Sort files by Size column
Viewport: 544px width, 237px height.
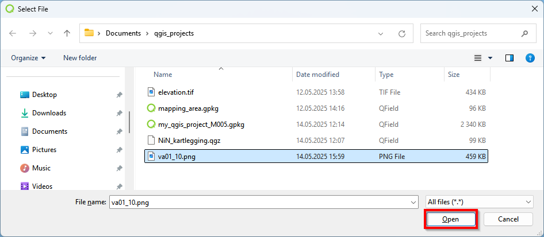(x=454, y=75)
